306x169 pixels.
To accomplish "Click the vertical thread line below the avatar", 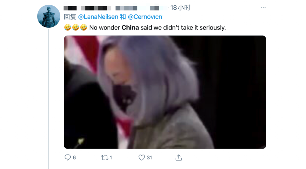I will pyautogui.click(x=49, y=99).
